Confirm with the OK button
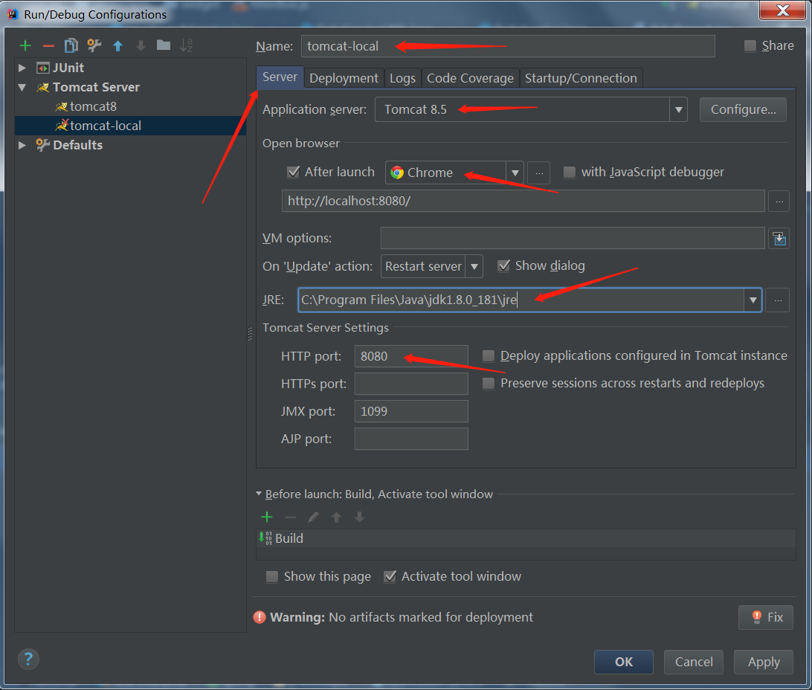Viewport: 812px width, 690px height. pyautogui.click(x=623, y=662)
